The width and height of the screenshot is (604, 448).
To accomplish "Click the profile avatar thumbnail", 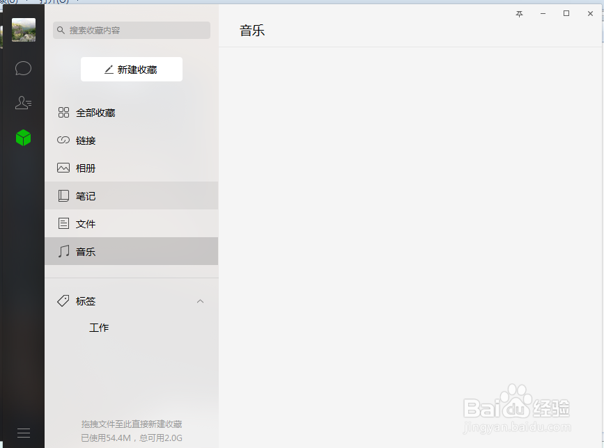I will pyautogui.click(x=23, y=31).
